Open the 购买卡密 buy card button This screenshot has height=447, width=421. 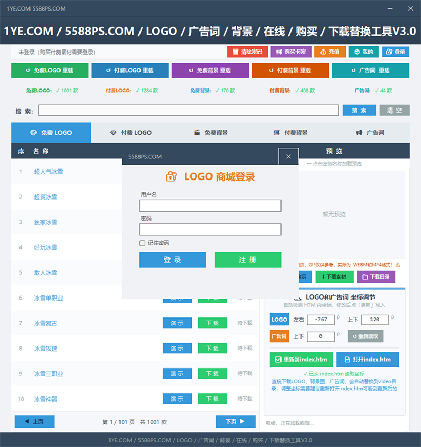291,52
